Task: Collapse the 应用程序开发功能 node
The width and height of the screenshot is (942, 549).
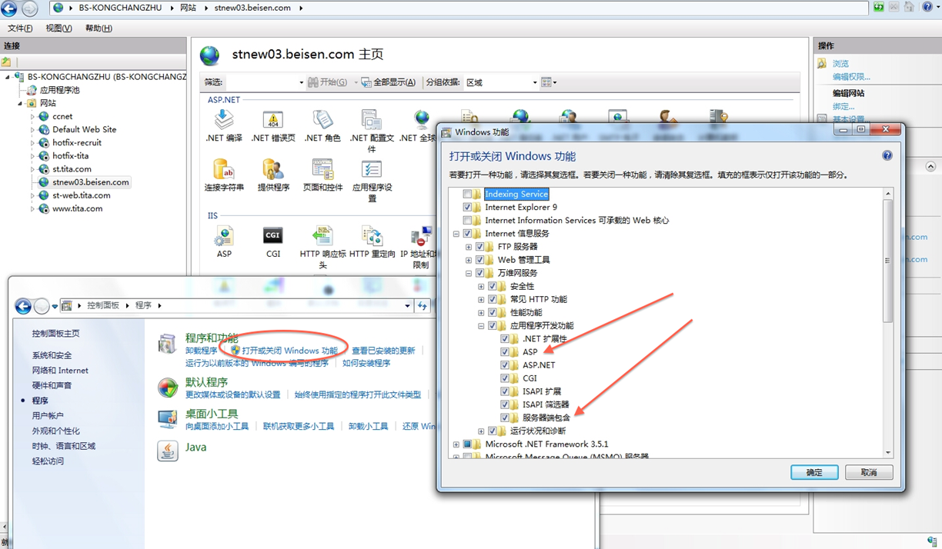Action: click(481, 326)
